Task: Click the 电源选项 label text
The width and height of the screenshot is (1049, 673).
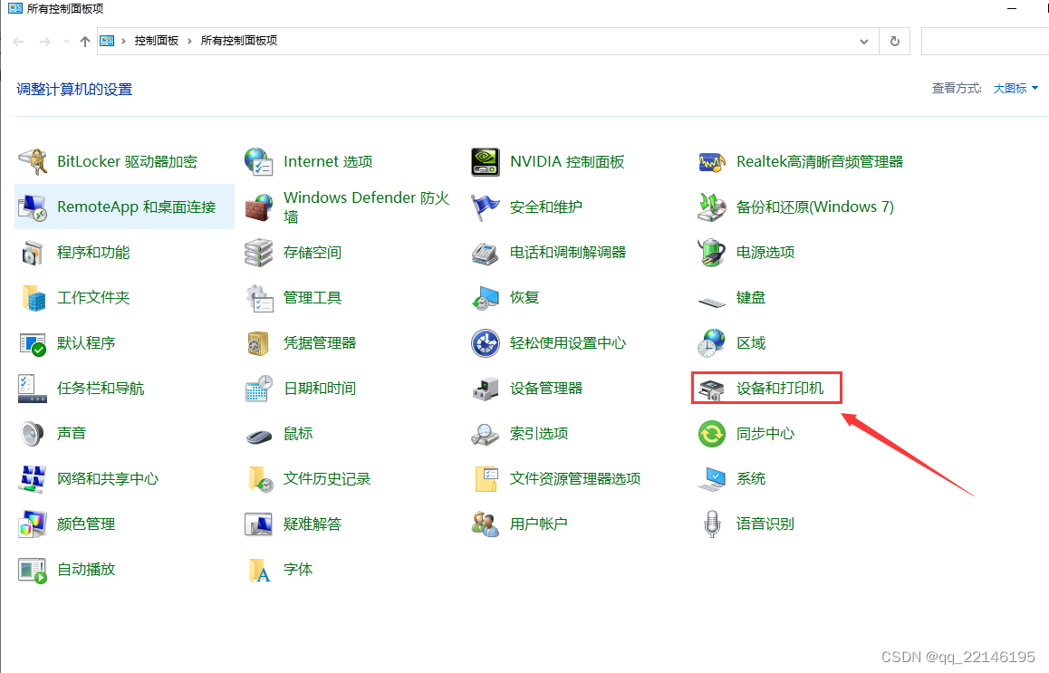Action: pos(765,253)
